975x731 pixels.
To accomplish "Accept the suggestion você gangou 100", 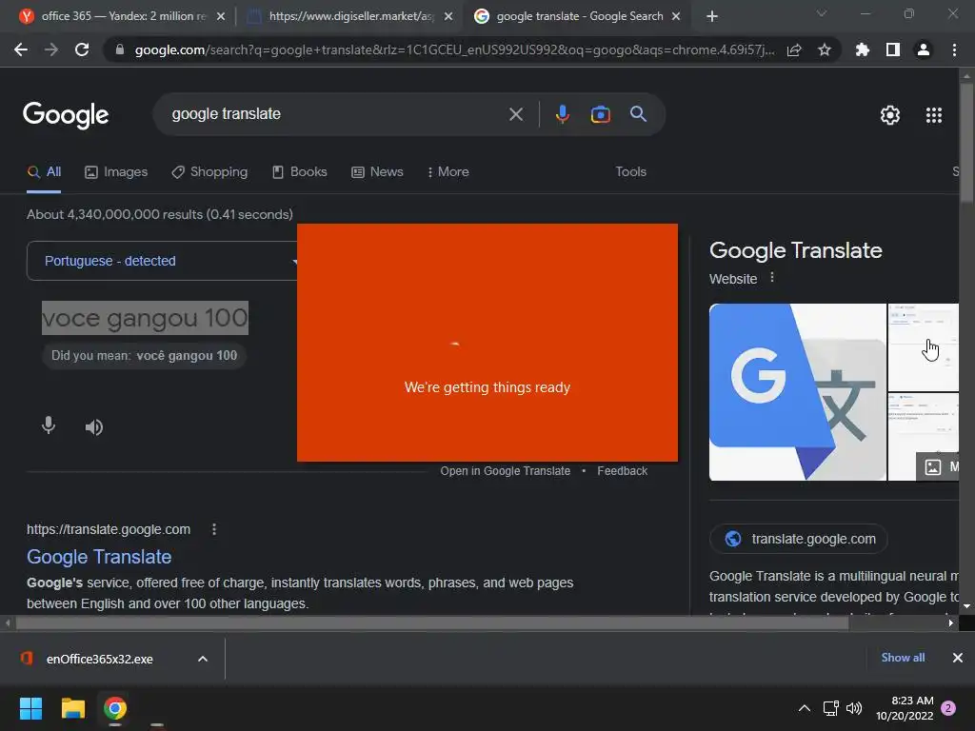I will pos(145,356).
